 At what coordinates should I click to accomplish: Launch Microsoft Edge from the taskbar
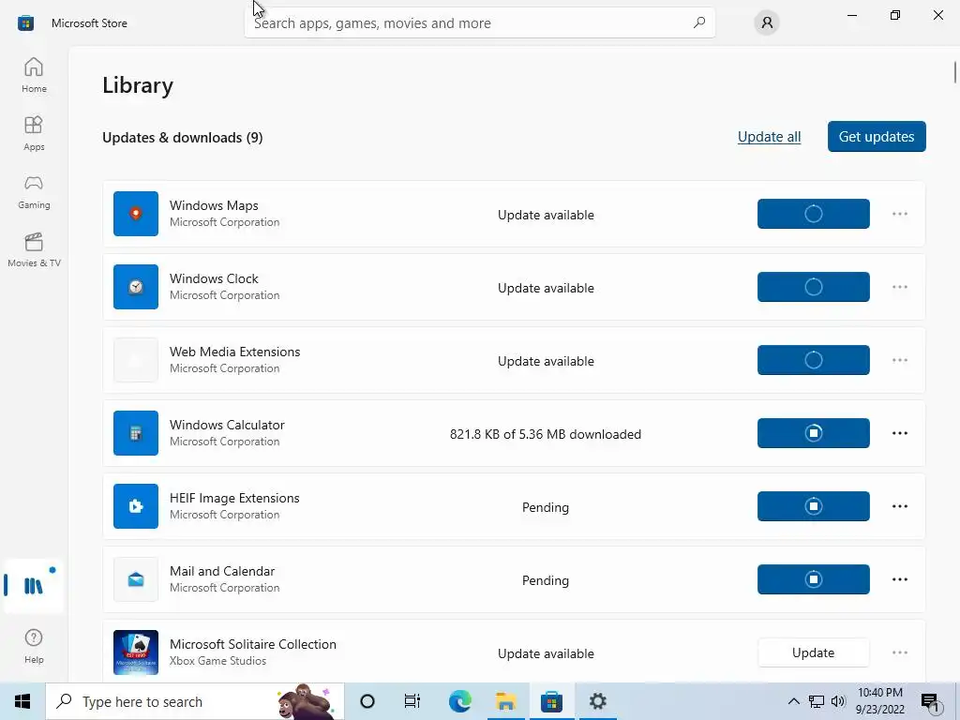459,701
